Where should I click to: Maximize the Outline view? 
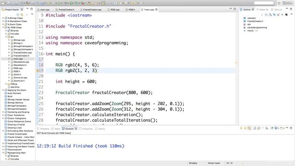point(291,9)
